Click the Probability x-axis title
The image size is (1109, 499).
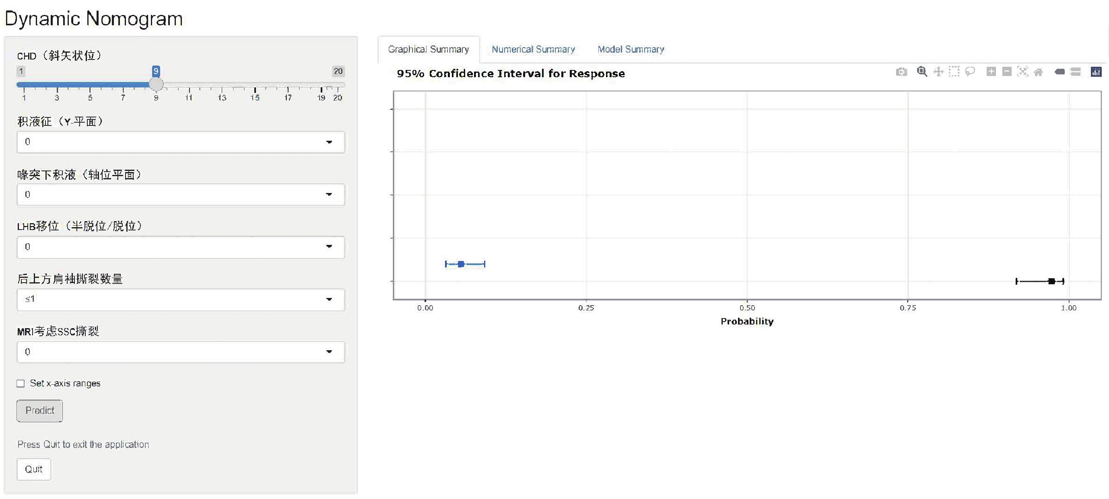click(747, 321)
